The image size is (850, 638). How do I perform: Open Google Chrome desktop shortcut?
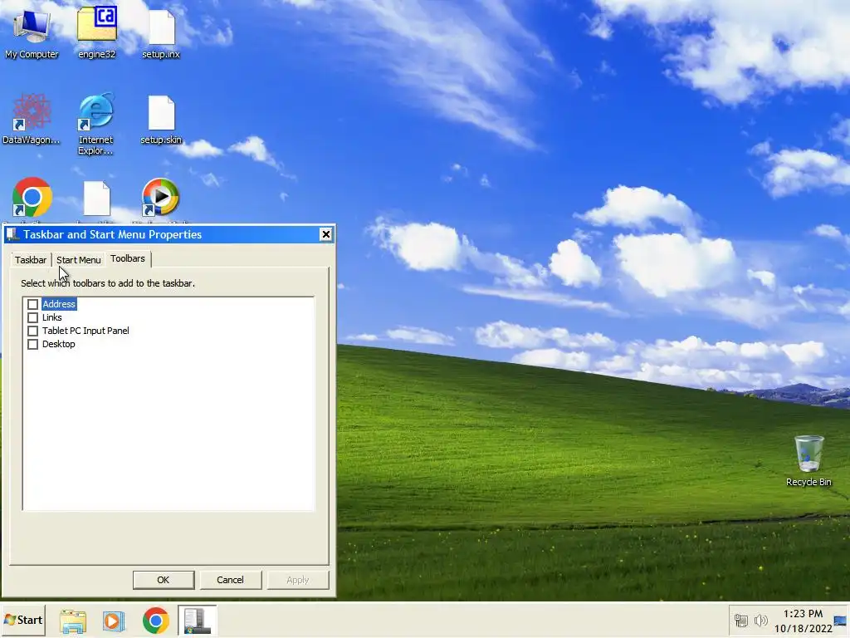coord(32,198)
